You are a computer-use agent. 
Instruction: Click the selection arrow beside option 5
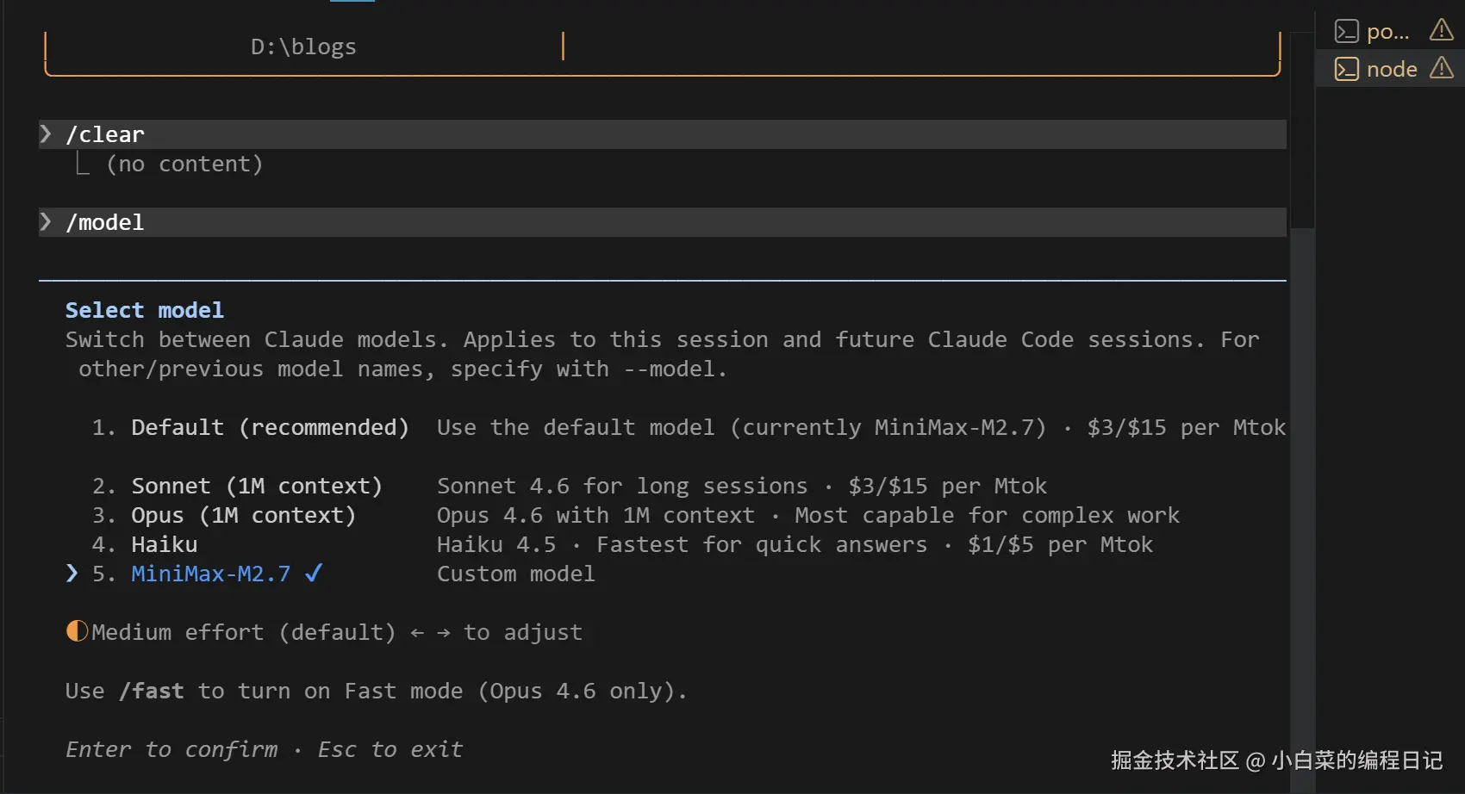(x=72, y=574)
